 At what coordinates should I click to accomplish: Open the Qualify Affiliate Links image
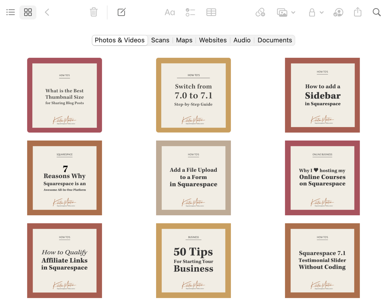pos(64,261)
